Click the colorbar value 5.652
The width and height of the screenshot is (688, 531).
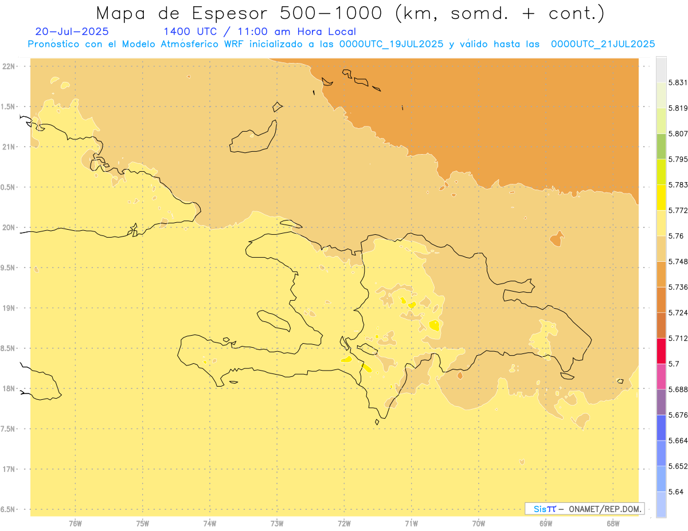[x=678, y=466]
